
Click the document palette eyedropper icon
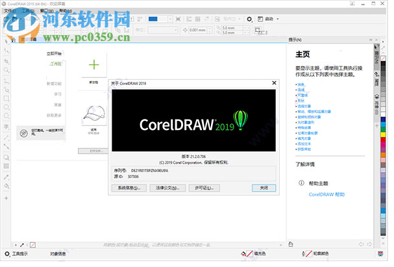click(x=22, y=245)
